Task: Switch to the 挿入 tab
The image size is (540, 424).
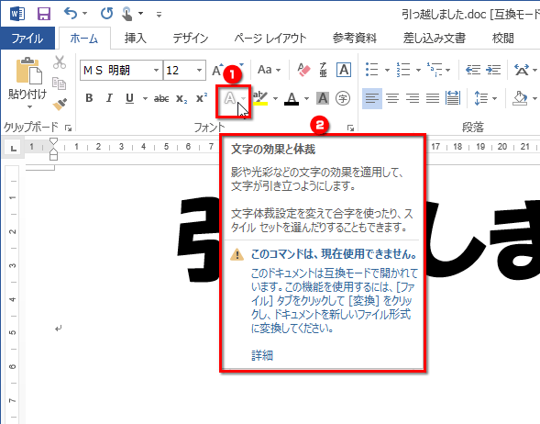Action: click(136, 38)
